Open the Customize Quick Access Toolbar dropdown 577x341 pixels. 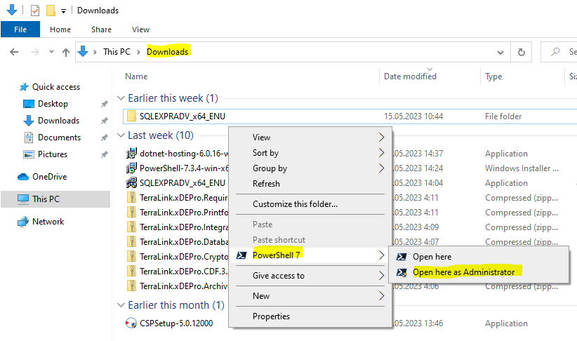[63, 11]
